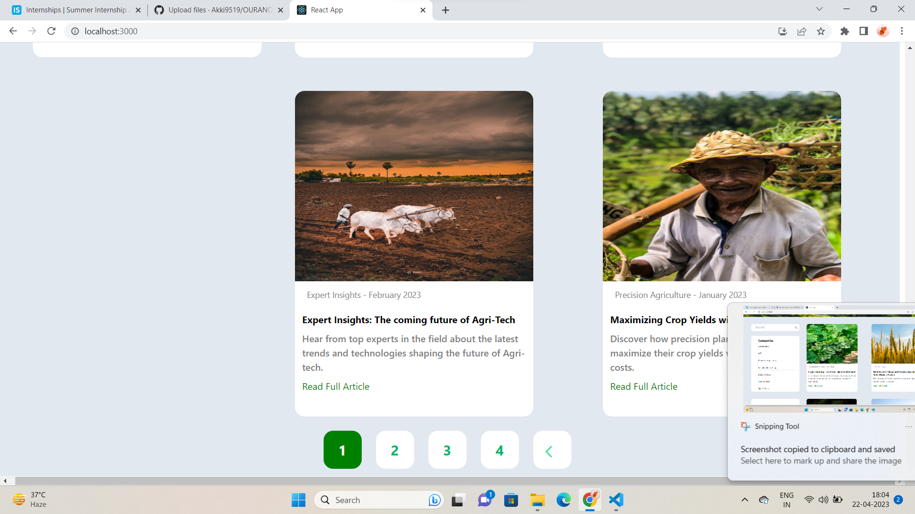Click the install app icon in address bar
This screenshot has width=915, height=514.
[783, 31]
